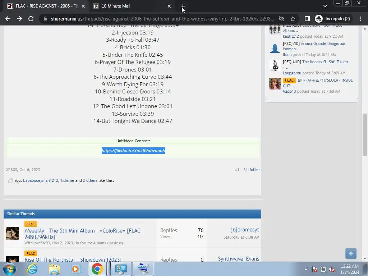Open Maco13's profile

tap(289, 91)
